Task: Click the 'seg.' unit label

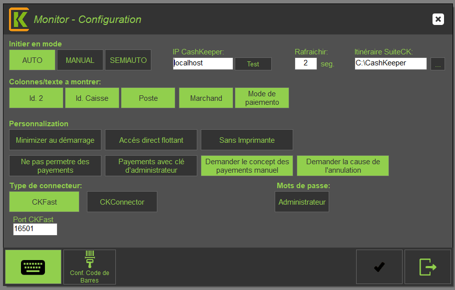Action: [327, 64]
